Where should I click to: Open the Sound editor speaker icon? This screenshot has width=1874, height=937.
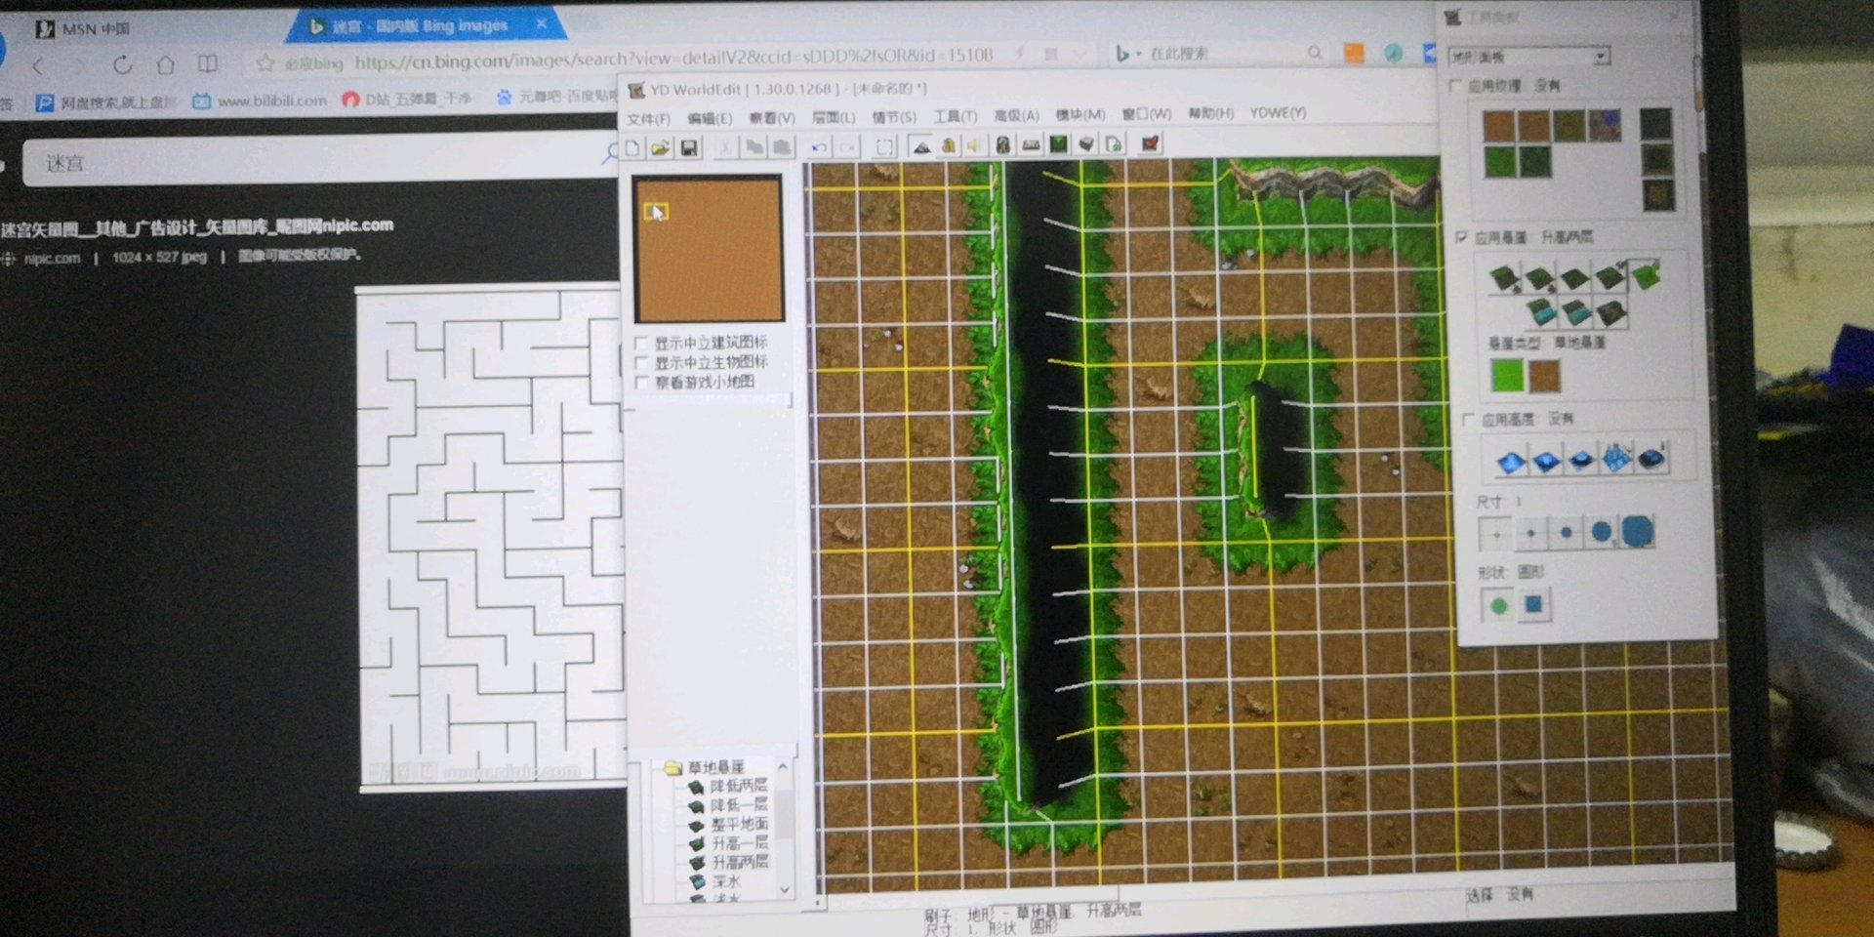tap(973, 145)
